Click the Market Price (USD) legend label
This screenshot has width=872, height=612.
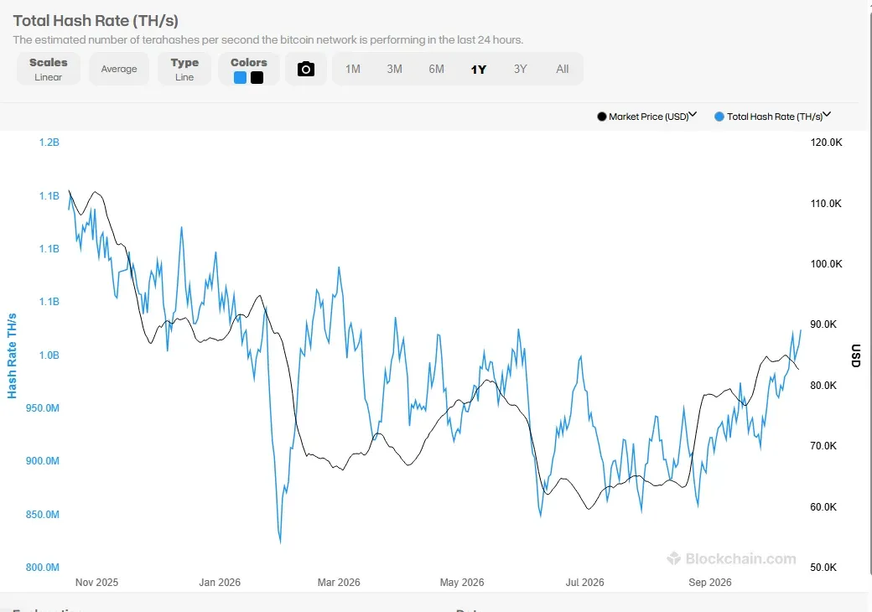[x=648, y=117]
